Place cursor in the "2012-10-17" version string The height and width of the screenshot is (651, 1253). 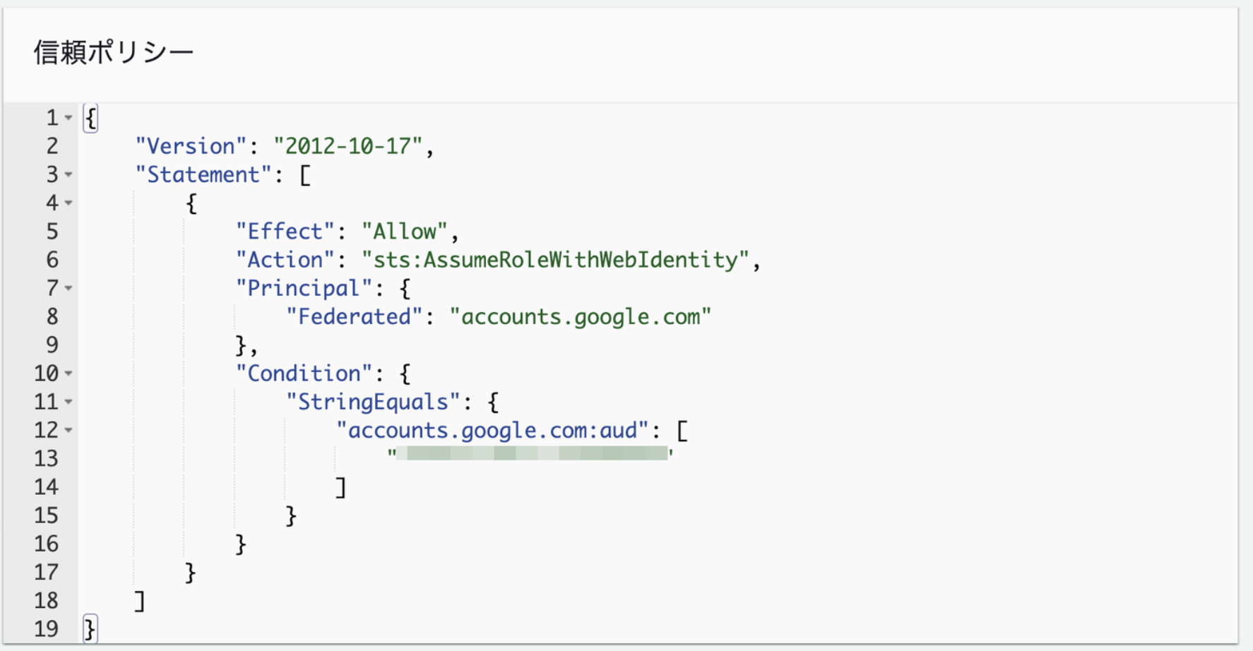348,146
